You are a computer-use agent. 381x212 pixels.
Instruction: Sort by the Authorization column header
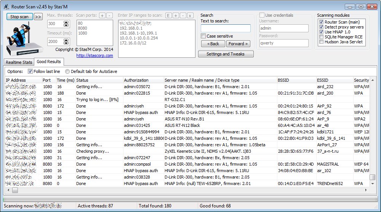coord(143,80)
